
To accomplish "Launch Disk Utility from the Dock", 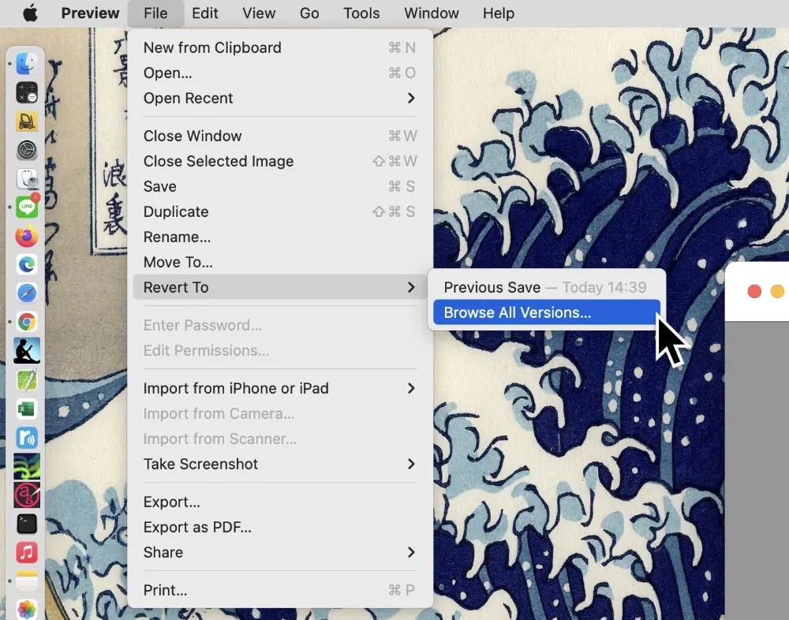I will (26, 178).
